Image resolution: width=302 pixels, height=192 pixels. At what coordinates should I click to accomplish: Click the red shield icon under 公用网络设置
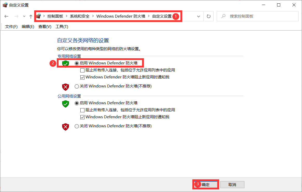[x=66, y=127]
